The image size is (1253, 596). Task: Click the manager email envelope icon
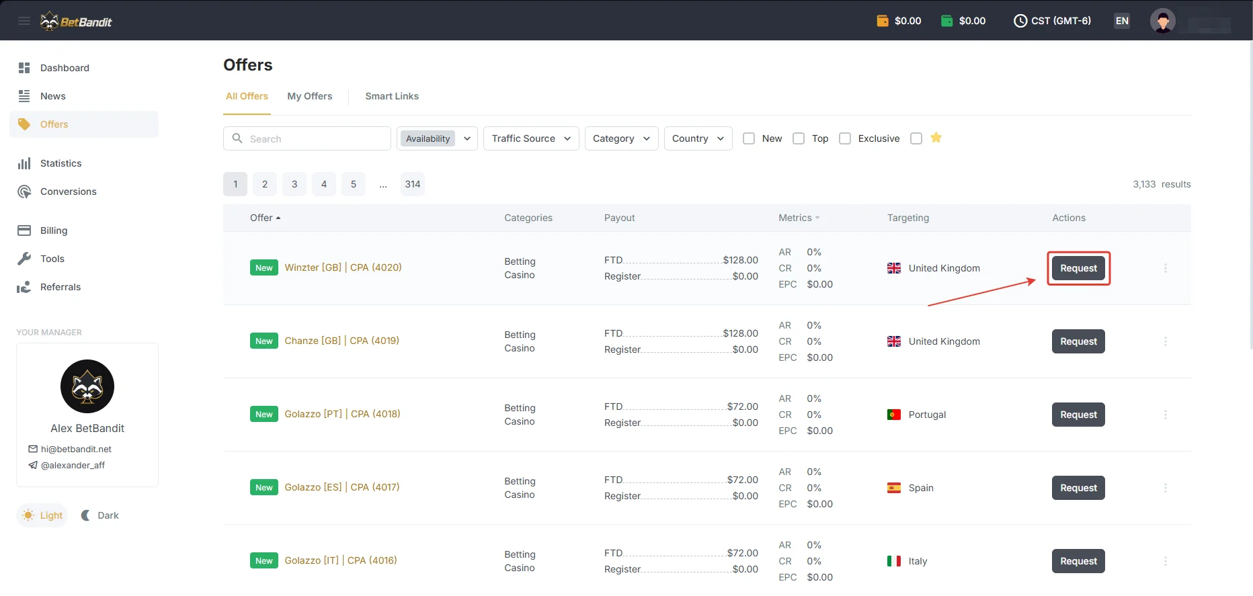tap(33, 449)
